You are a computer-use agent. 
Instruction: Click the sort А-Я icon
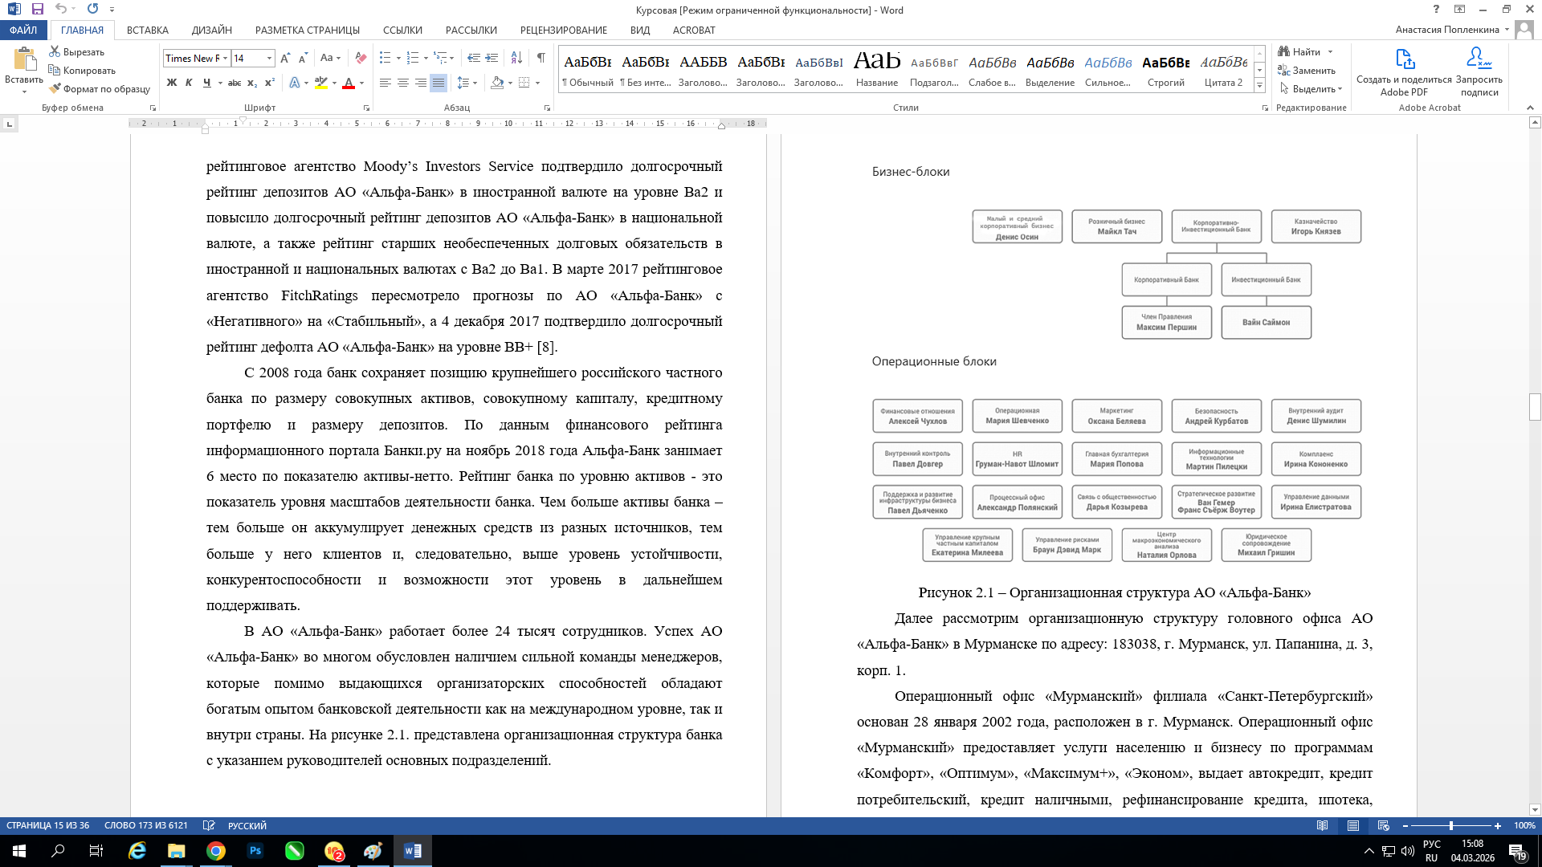[x=516, y=58]
